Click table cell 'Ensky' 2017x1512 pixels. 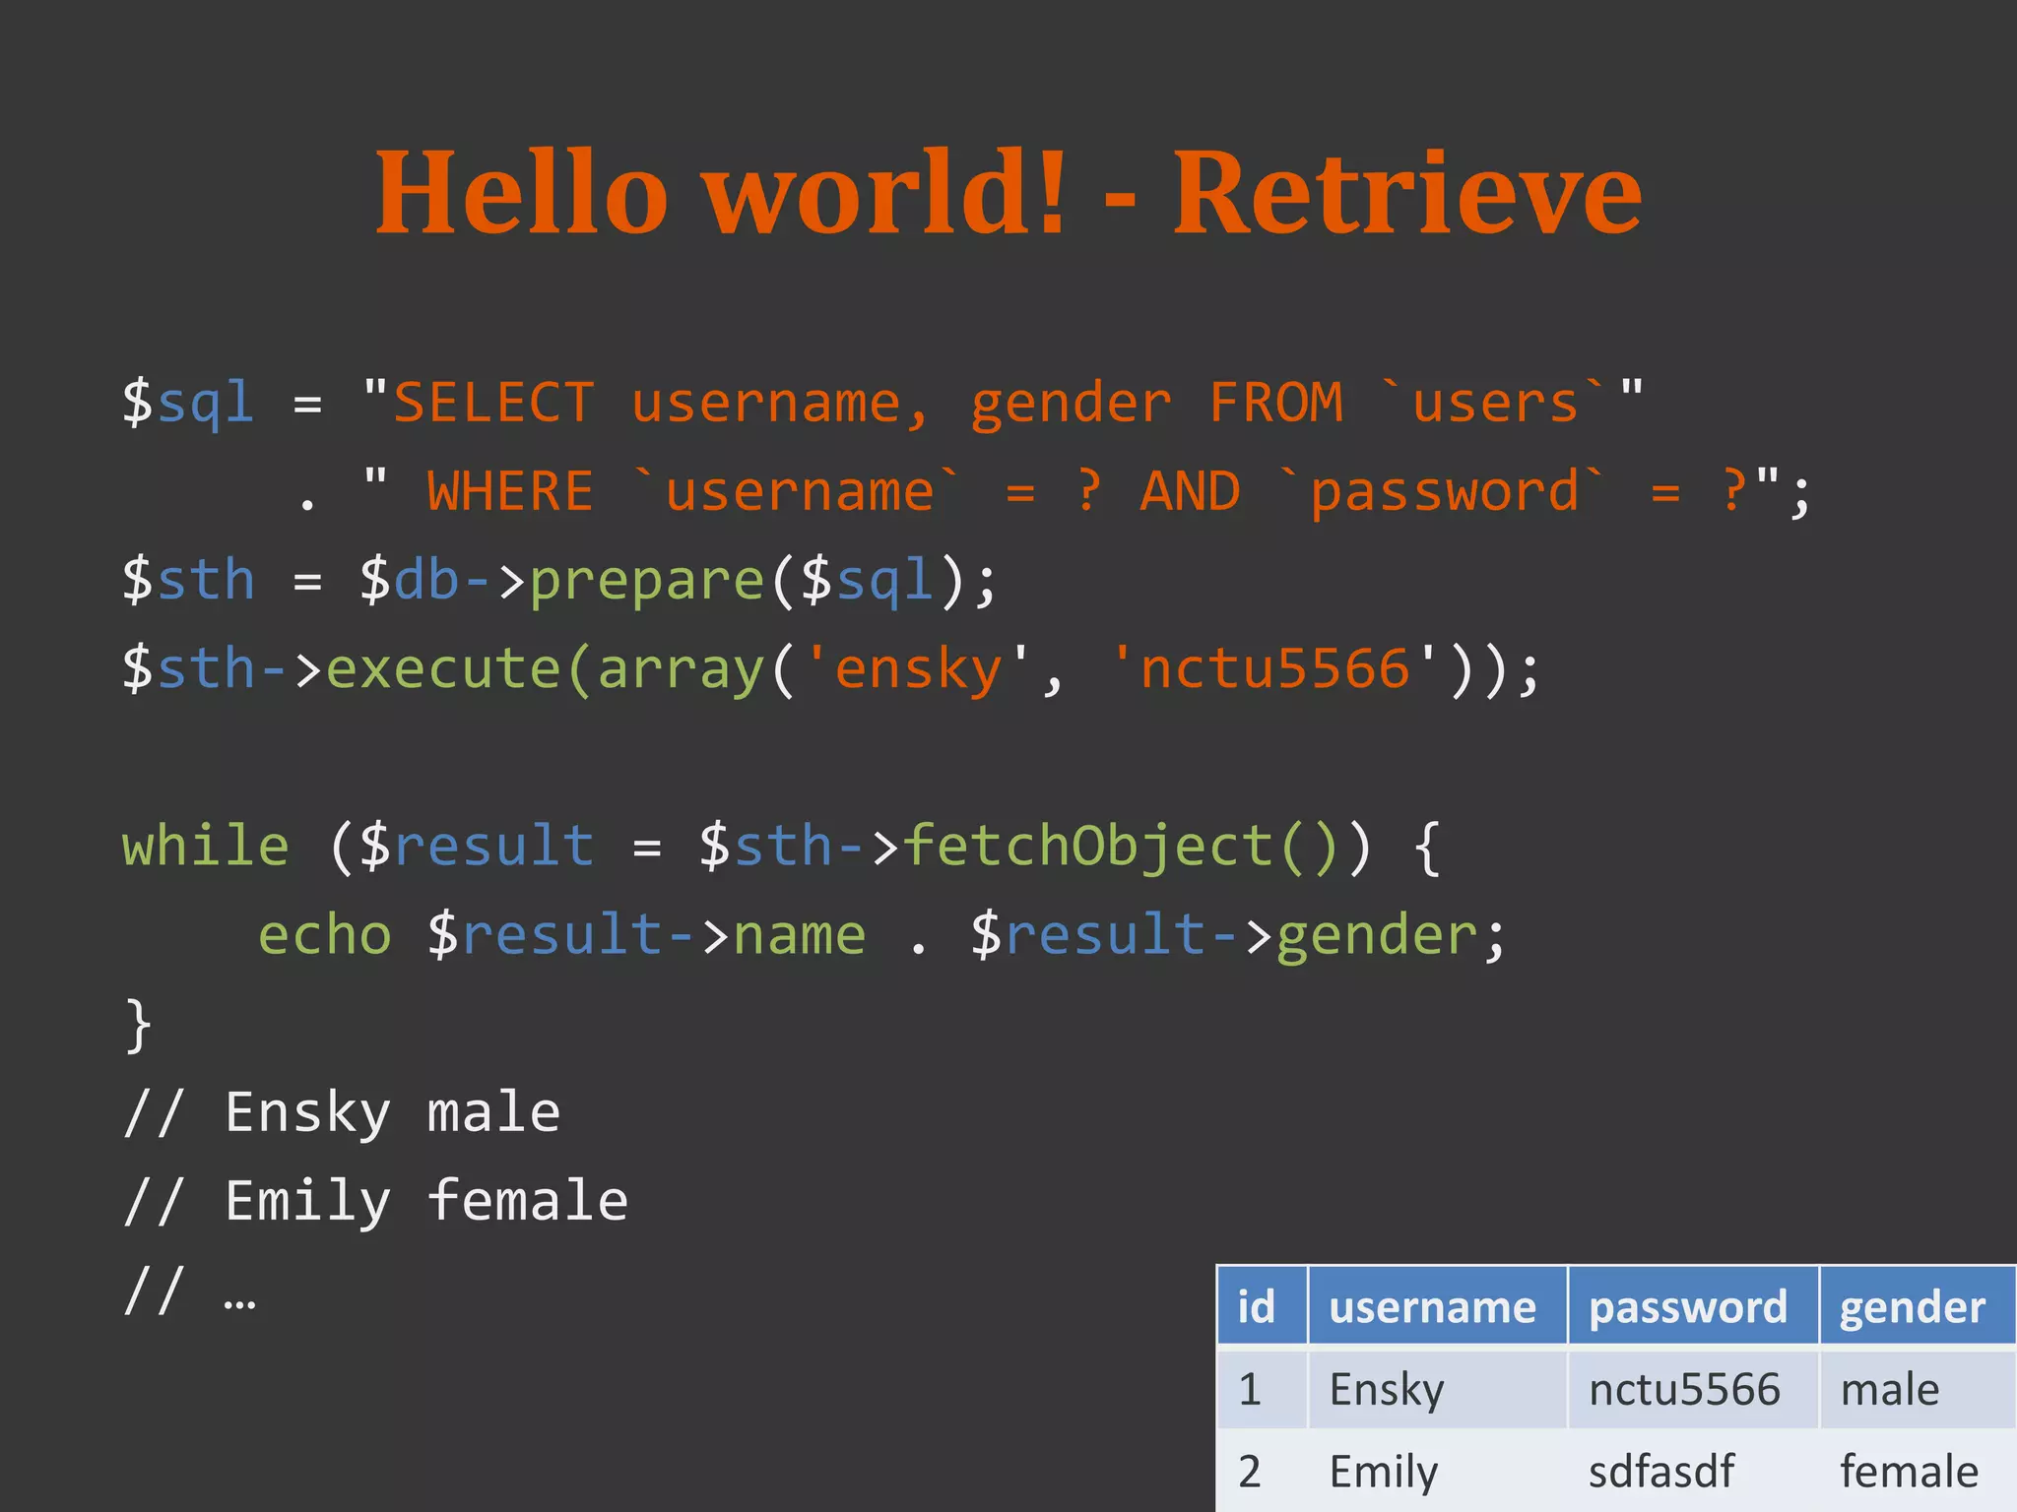pyautogui.click(x=1437, y=1389)
